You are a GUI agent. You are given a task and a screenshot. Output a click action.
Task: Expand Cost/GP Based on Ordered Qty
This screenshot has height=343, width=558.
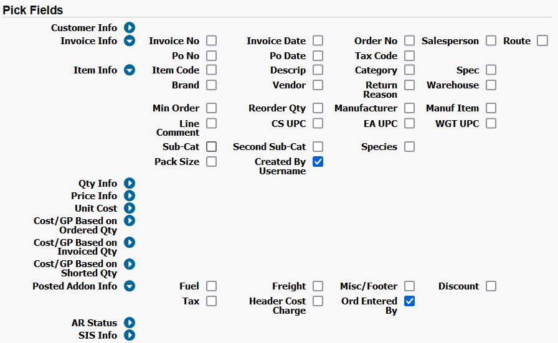point(130,220)
